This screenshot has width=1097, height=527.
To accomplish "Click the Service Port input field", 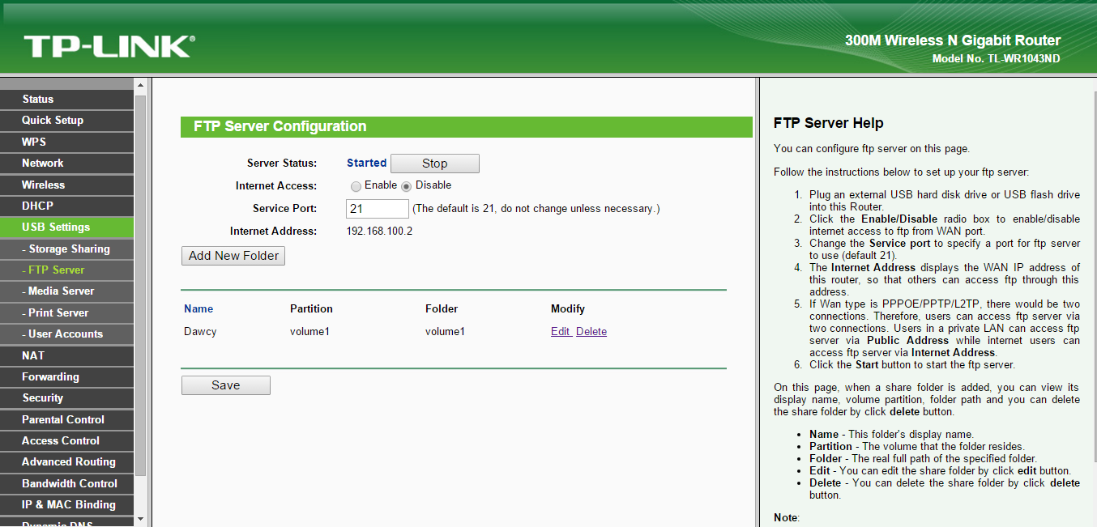I will 377,209.
